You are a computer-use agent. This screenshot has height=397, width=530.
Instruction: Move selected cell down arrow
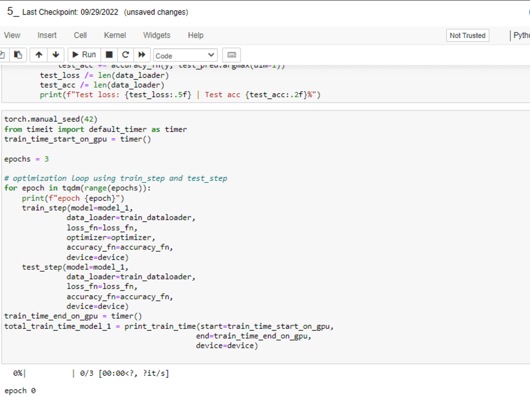(56, 55)
